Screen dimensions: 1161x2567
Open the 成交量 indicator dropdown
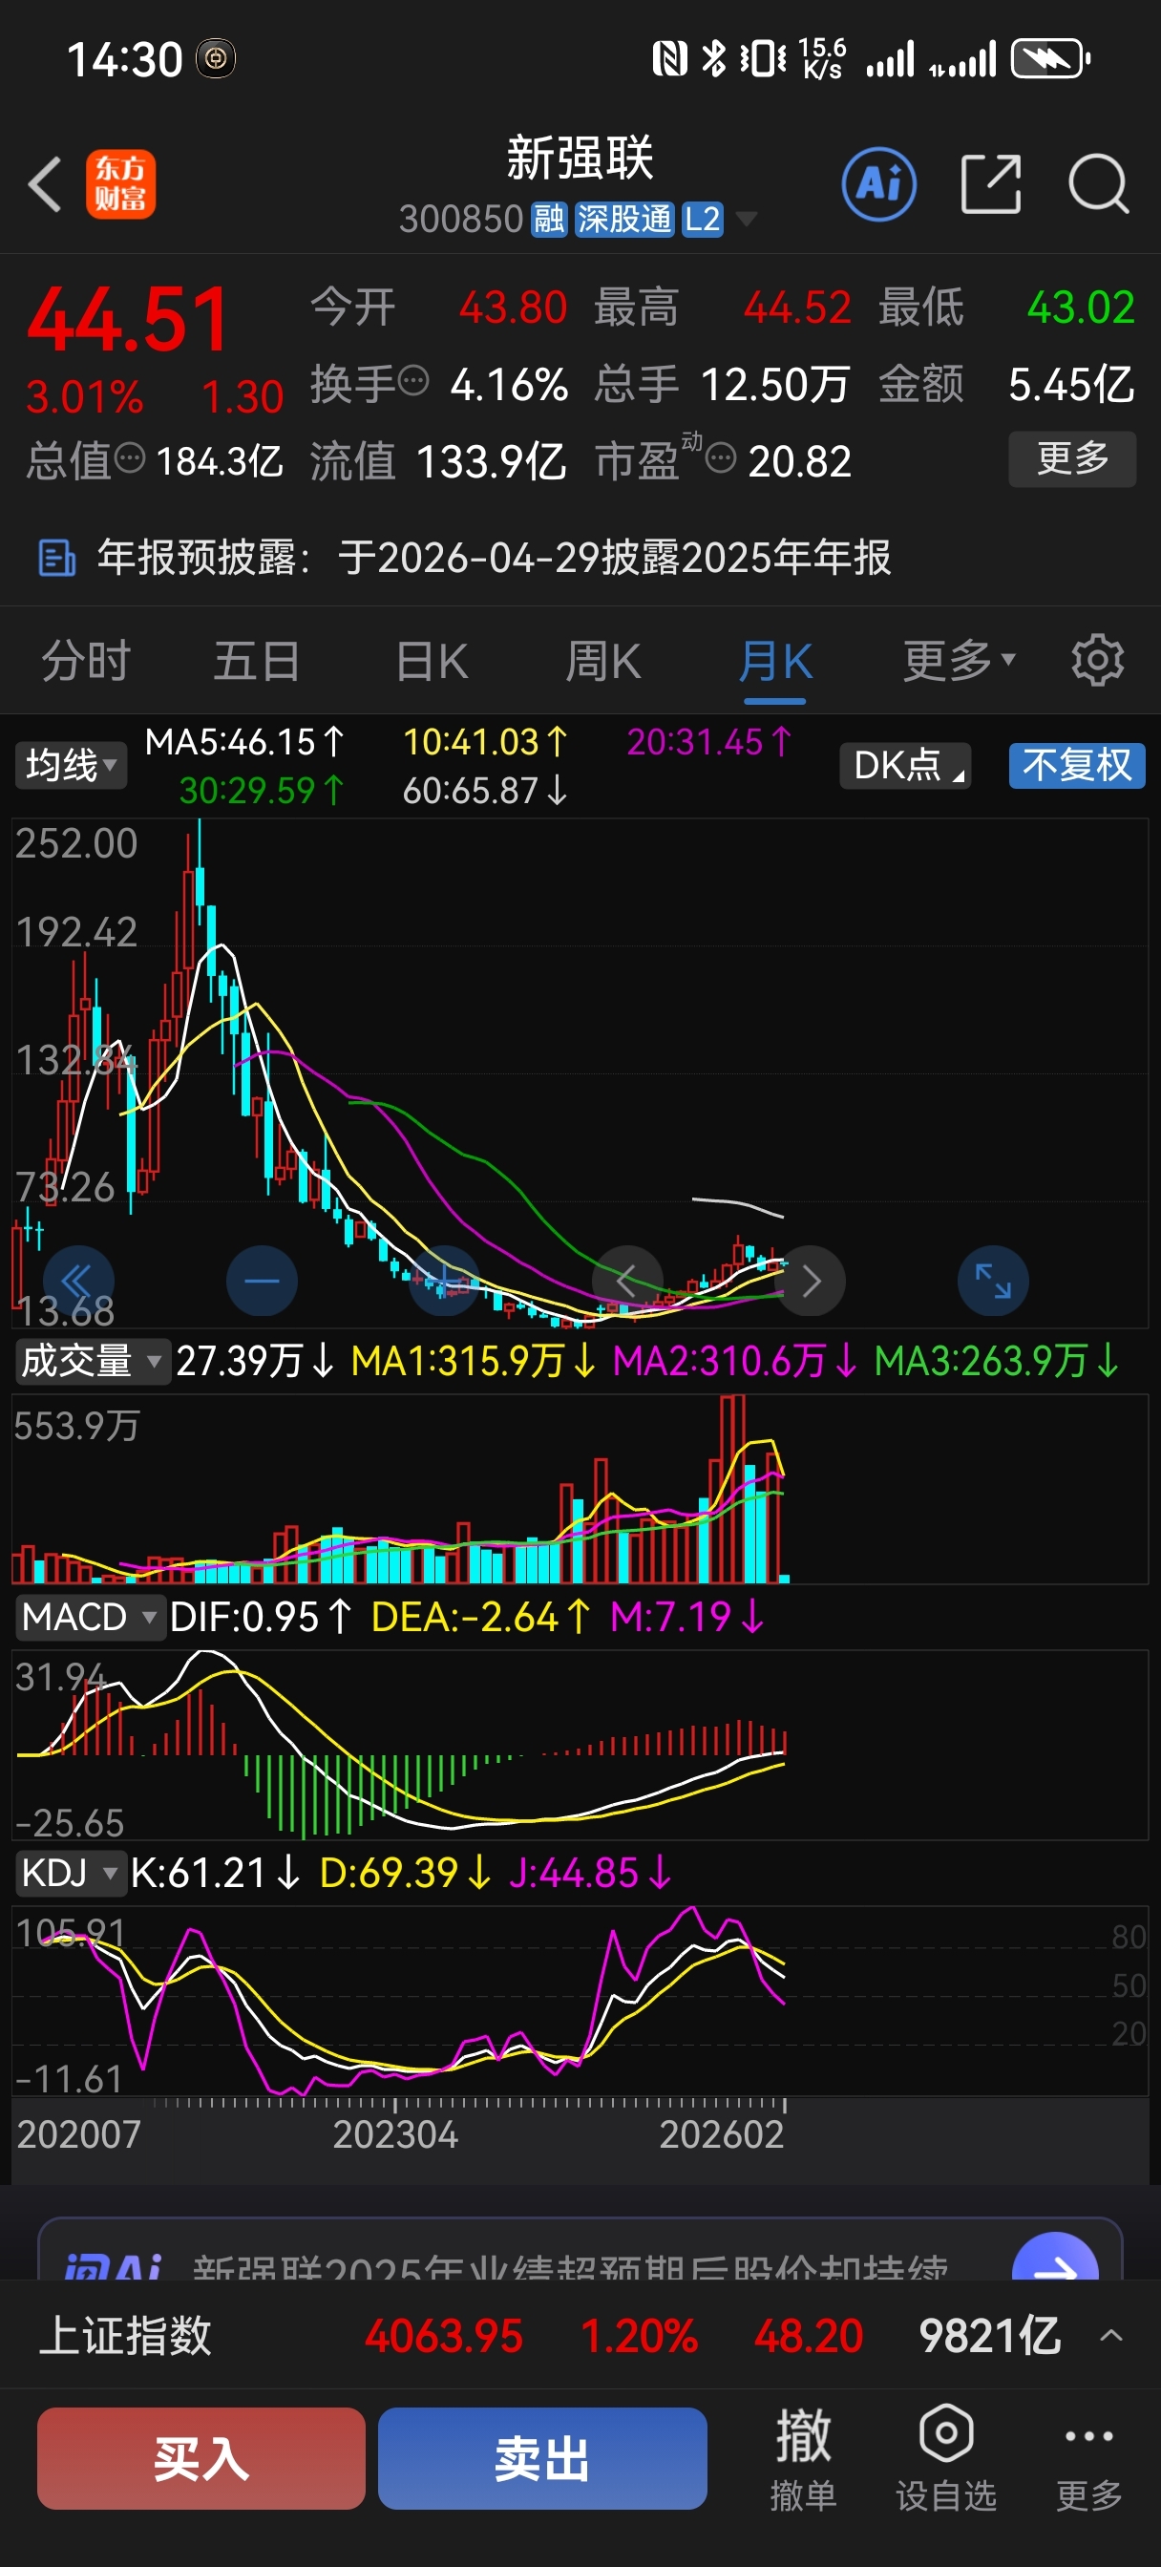coord(92,1360)
